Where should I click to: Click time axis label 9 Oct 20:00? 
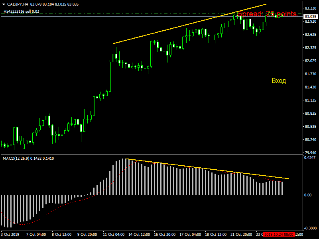coord(87,235)
